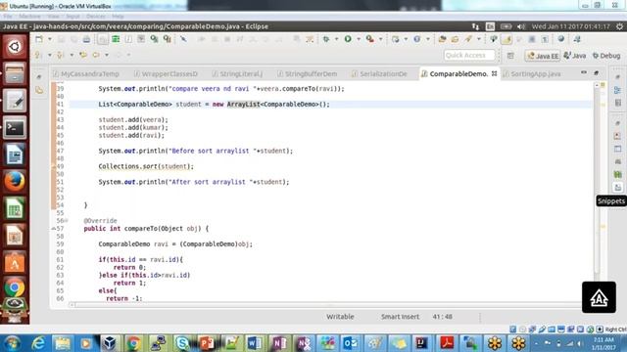Open Ubuntu Software Center launcher icon
Image resolution: width=627 pixels, height=352 pixels.
point(15,263)
